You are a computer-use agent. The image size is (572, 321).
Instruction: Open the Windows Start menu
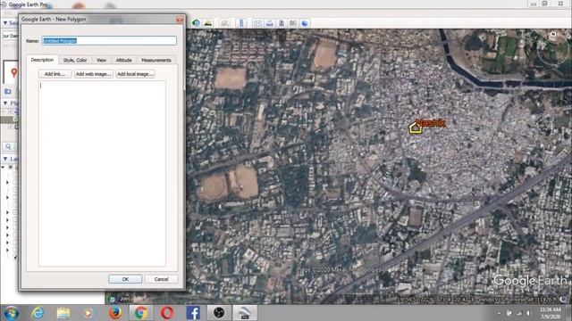[x=11, y=313]
